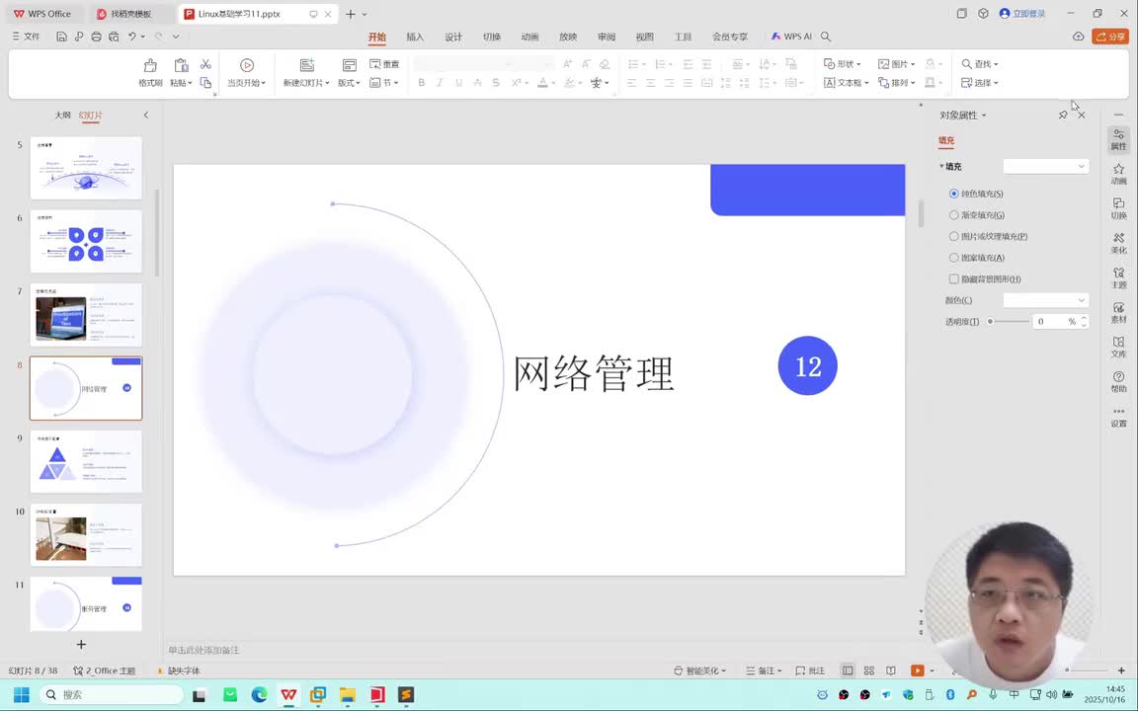Open File Explorer from the taskbar
The height and width of the screenshot is (711, 1138).
[x=347, y=695]
